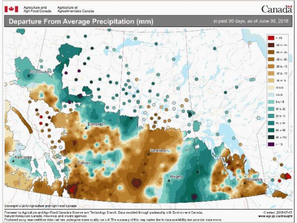Click the 'Agriculture and Agri-Food Canada' header text
297x223 pixels.
click(37, 9)
